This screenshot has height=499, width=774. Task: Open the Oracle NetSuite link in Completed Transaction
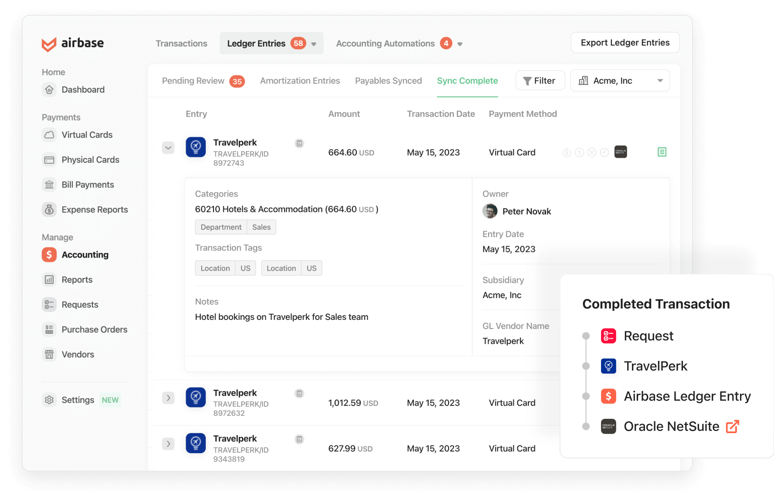pyautogui.click(x=672, y=426)
